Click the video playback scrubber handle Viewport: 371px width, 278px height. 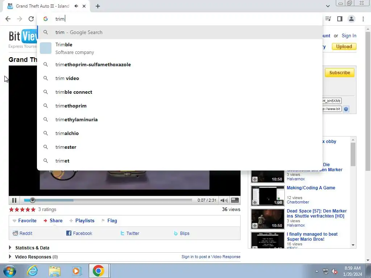[33, 200]
